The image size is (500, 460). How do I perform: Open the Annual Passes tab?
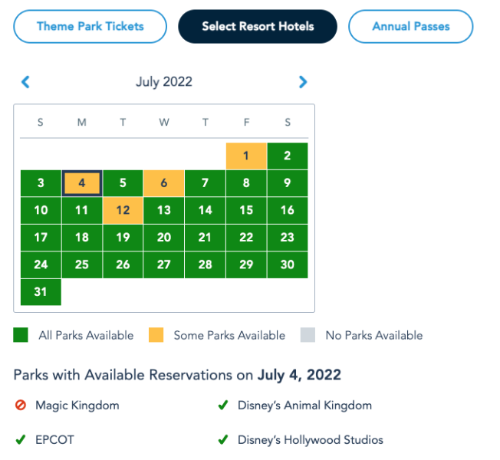(411, 26)
